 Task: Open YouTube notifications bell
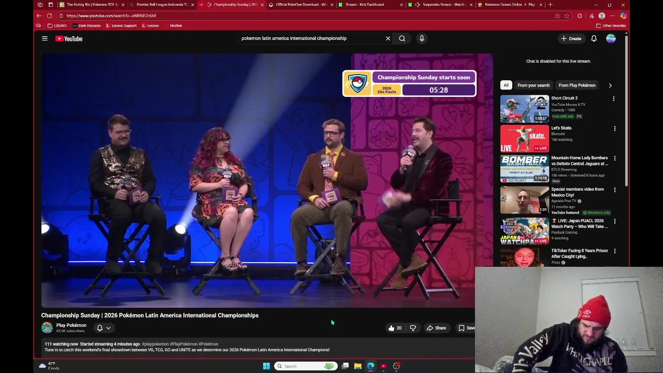tap(594, 38)
